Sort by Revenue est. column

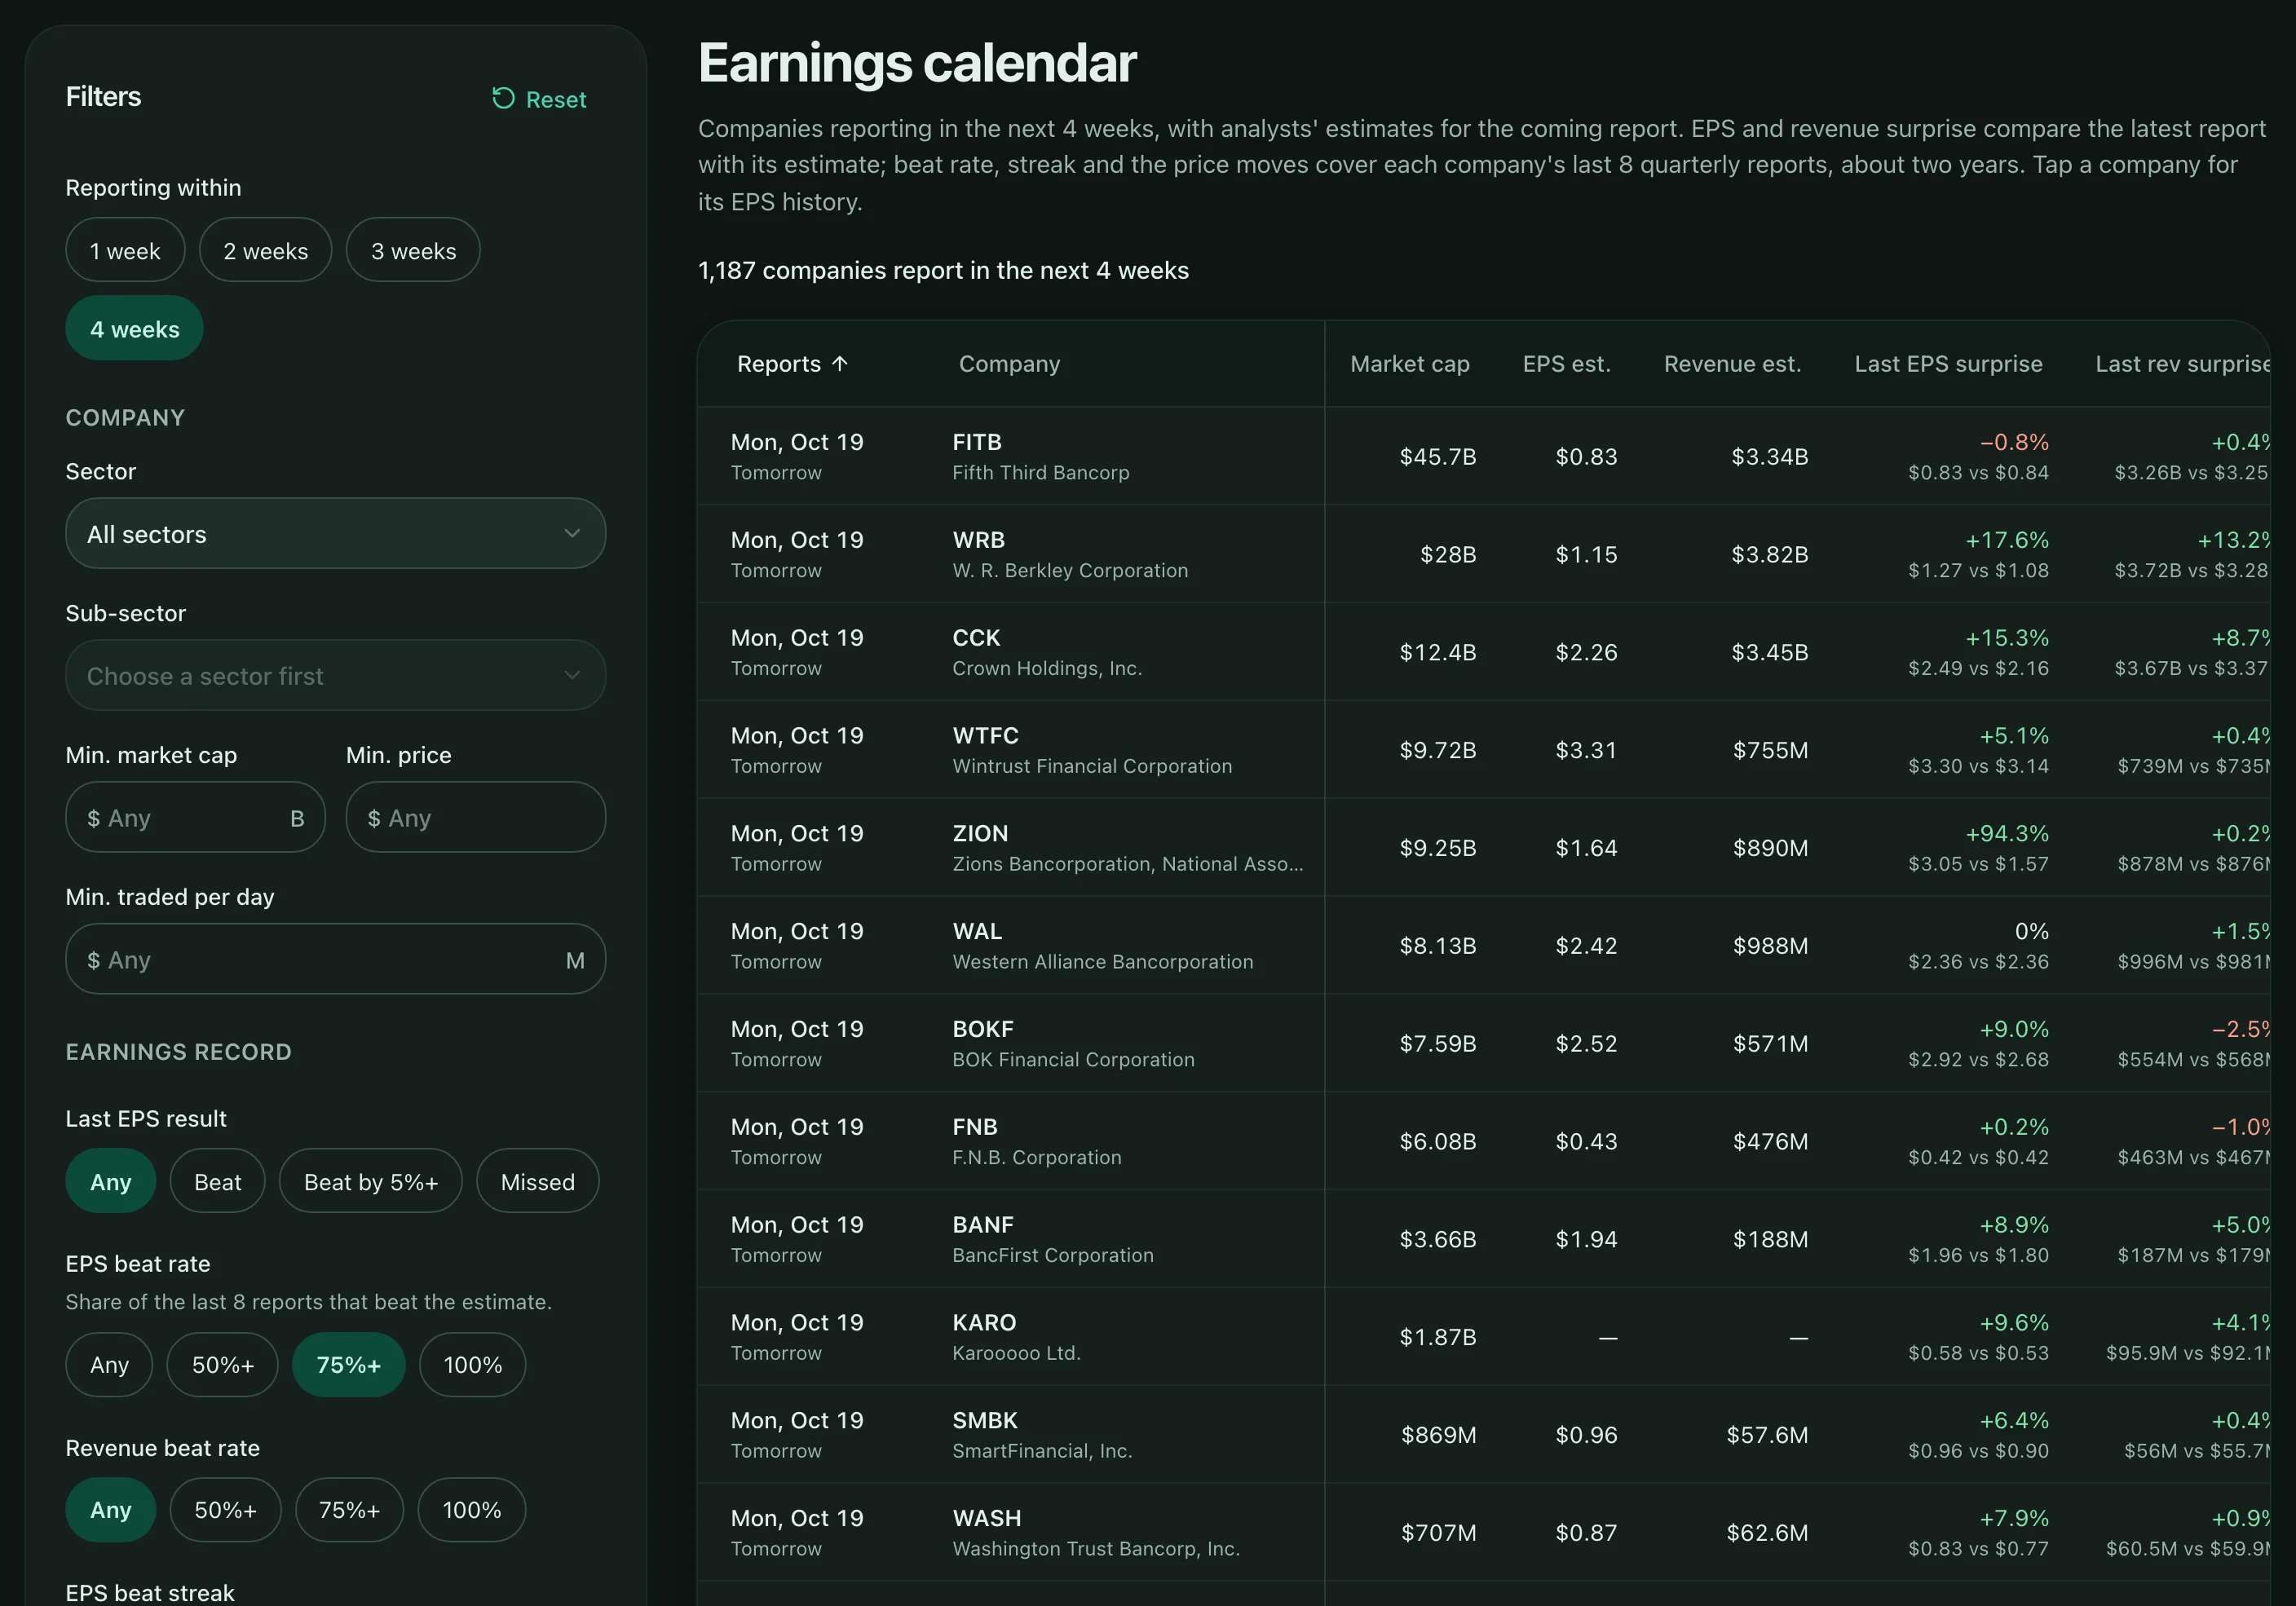coord(1732,364)
